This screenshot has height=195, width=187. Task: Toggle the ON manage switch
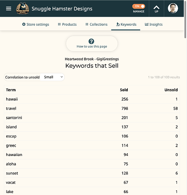tap(139, 6)
